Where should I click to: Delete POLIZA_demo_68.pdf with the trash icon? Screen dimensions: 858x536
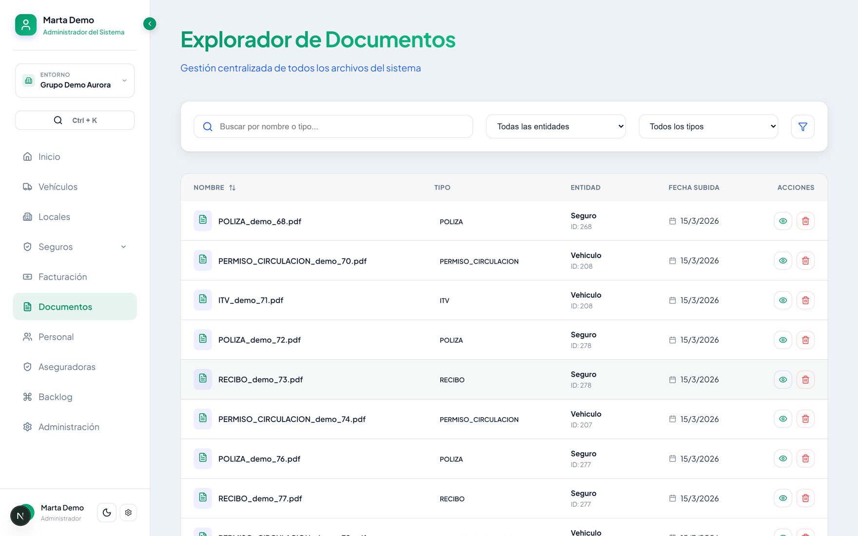pos(805,221)
